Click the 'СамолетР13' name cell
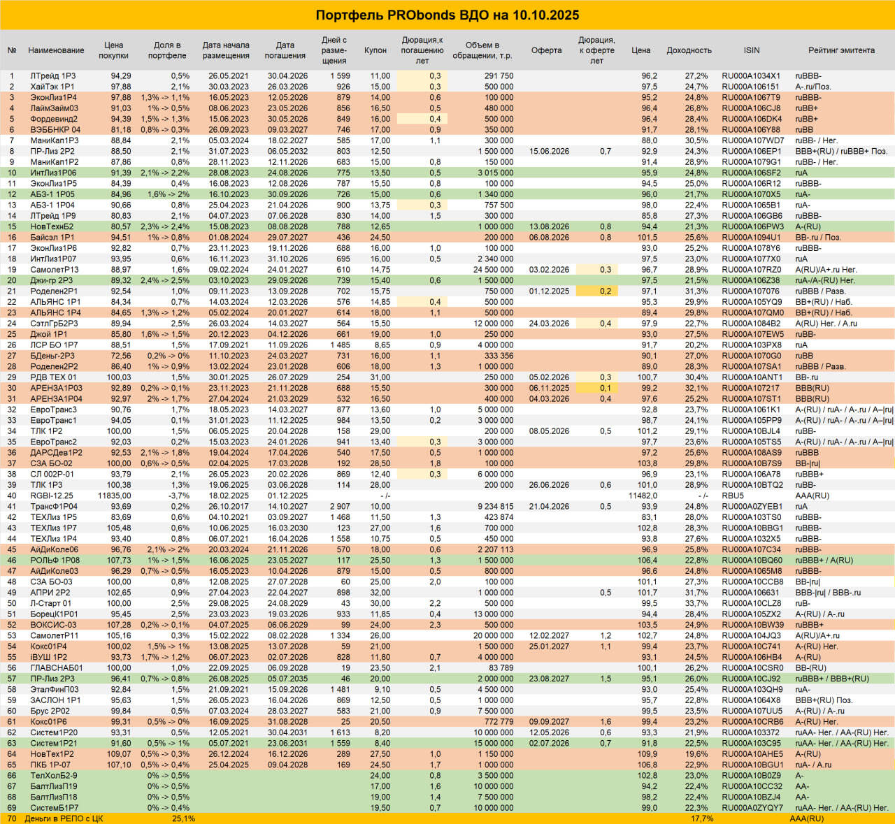895x824 pixels. (55, 270)
